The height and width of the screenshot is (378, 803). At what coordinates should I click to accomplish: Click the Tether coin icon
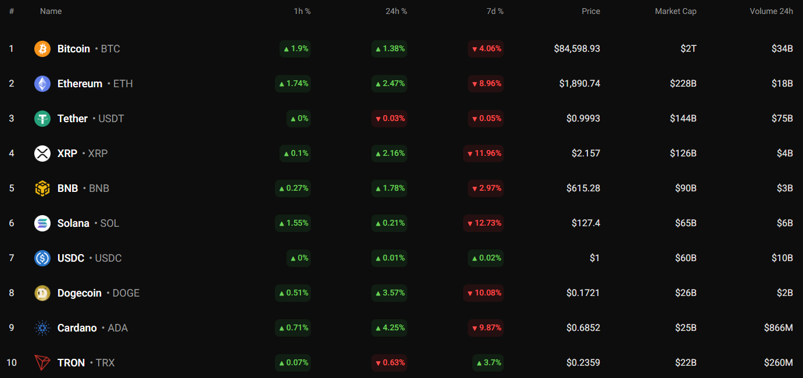(x=42, y=119)
